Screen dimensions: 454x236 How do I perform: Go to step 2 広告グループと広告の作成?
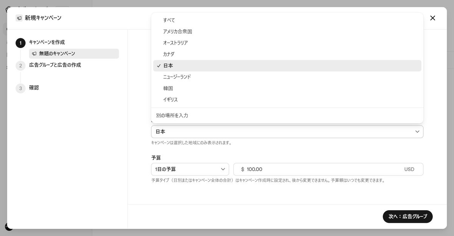click(x=55, y=65)
